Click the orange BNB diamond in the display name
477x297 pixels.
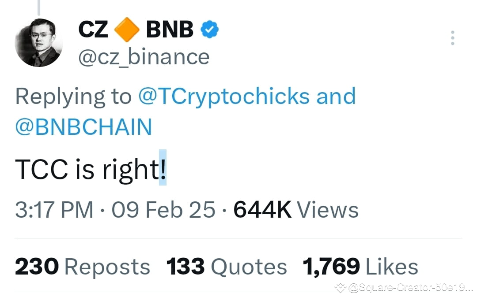(x=126, y=29)
